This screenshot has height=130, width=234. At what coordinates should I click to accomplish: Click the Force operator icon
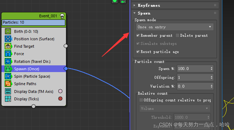pos(8,54)
